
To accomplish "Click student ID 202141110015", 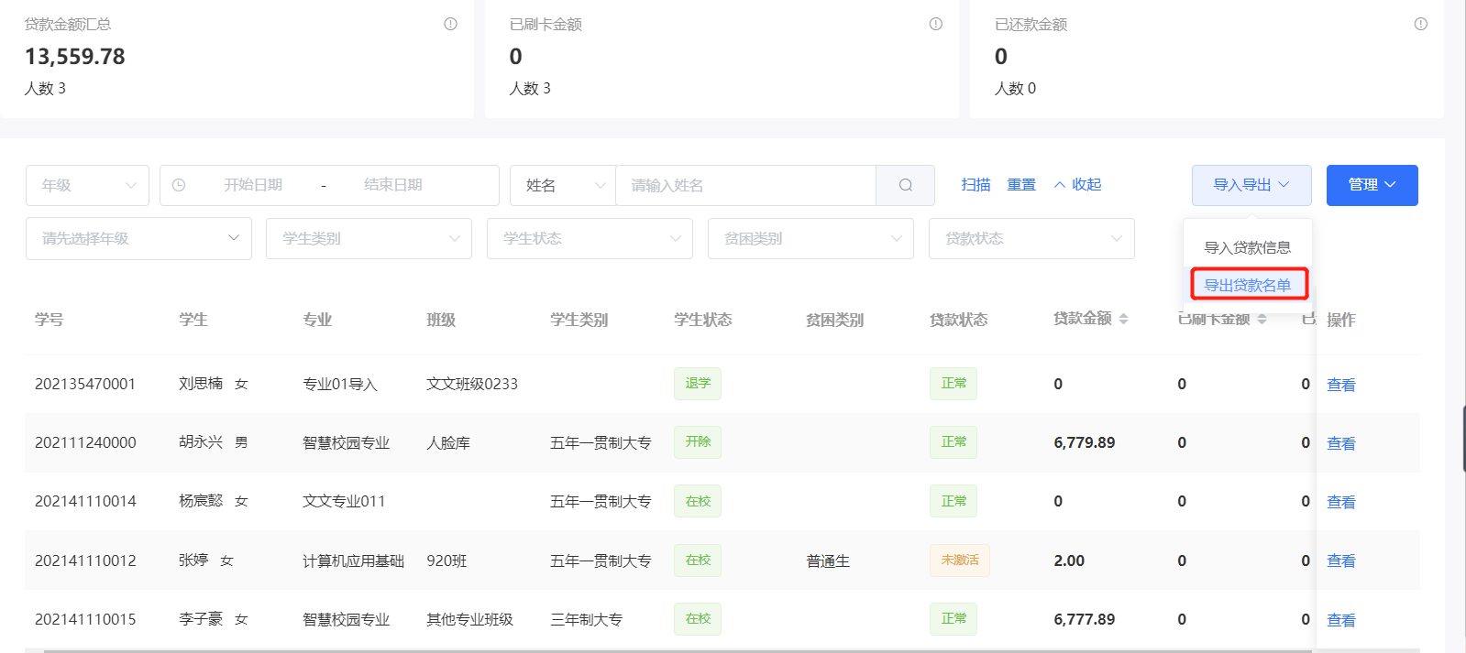I will click(85, 619).
